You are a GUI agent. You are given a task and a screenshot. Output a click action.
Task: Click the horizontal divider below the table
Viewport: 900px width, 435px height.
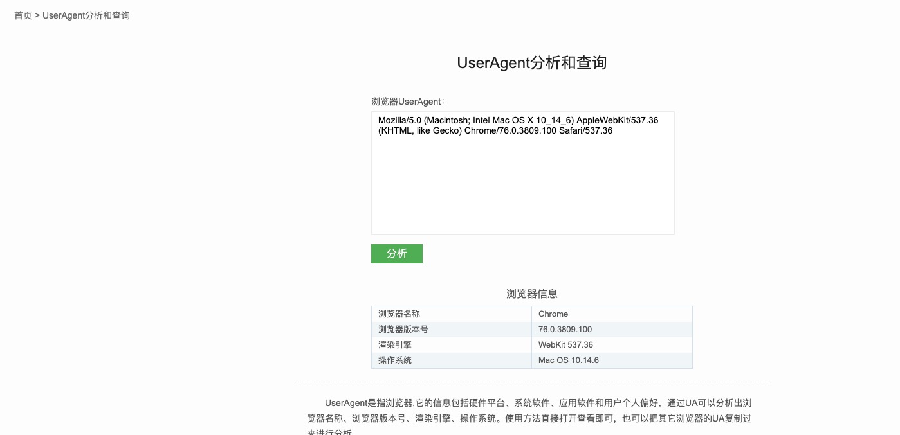click(531, 379)
